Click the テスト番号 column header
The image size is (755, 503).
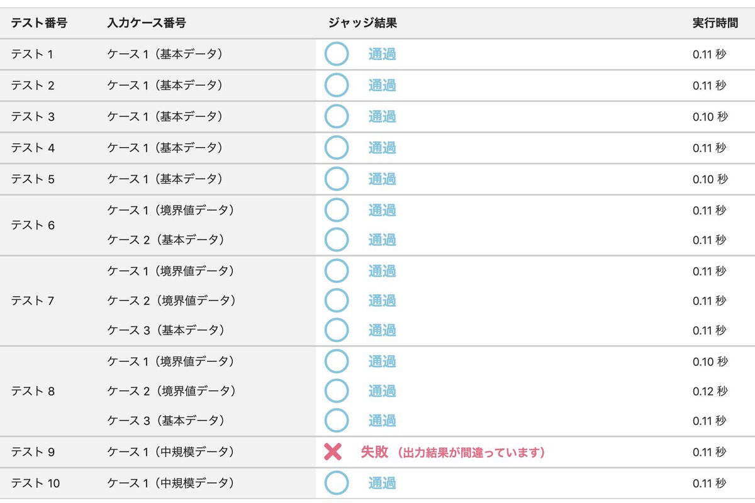[x=39, y=23]
